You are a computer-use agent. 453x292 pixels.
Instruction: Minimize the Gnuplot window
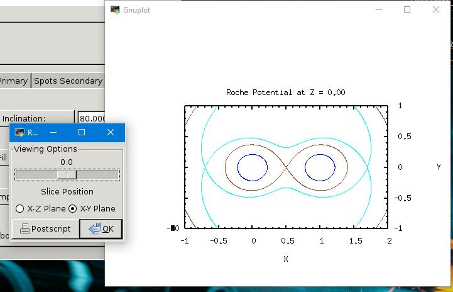click(378, 10)
